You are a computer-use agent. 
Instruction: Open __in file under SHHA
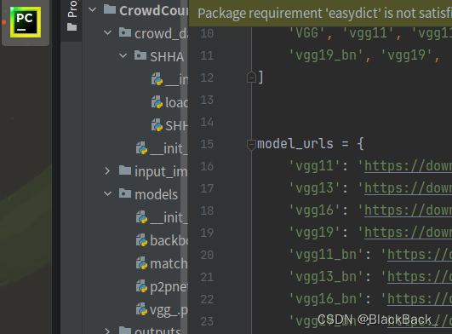pos(176,79)
